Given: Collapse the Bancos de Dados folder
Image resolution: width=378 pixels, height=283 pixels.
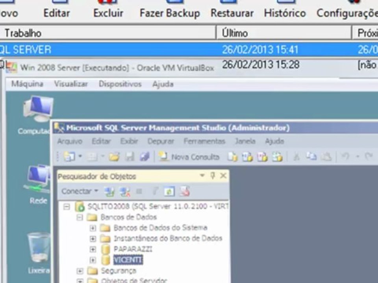Looking at the screenshot, I should [80, 217].
